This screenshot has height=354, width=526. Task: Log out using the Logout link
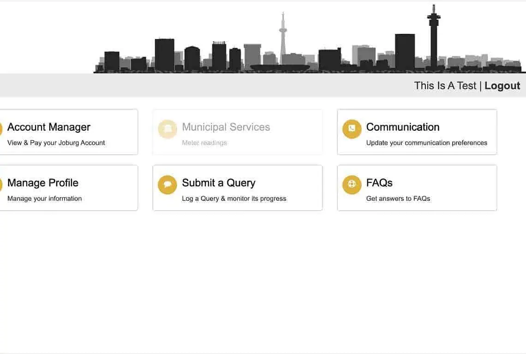point(502,86)
